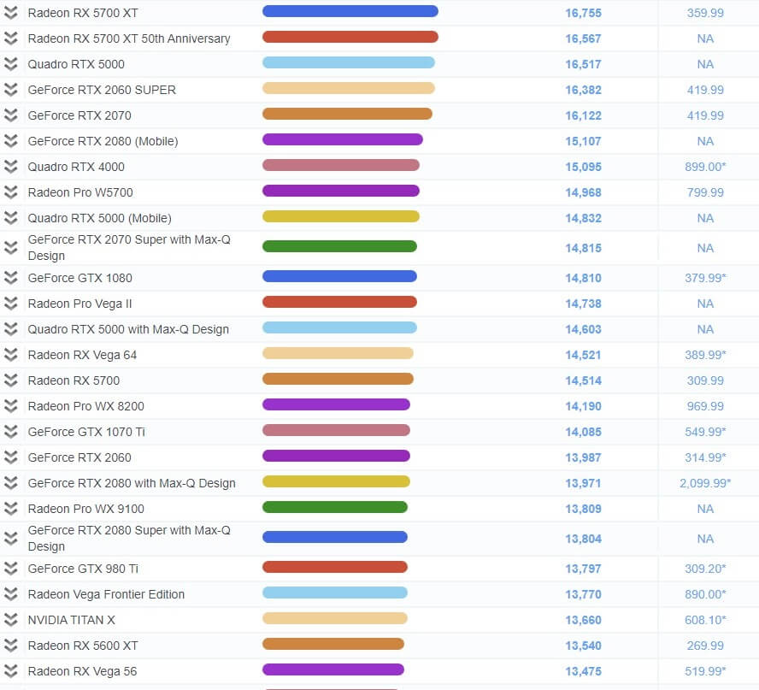Screen dimensions: 759x690
Task: Expand Quadro RTX 5000 with Max-Q Design chevron
Action: click(x=10, y=329)
